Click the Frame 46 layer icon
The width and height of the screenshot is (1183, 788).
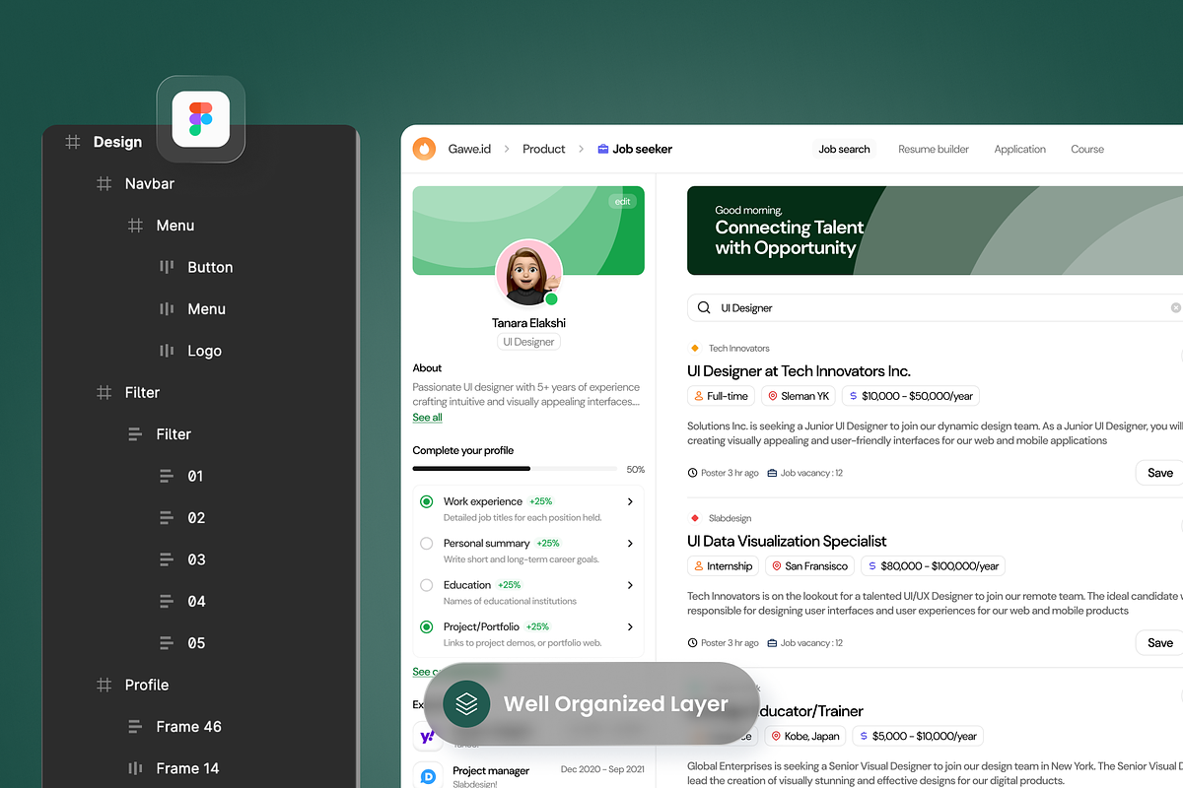coord(135,727)
